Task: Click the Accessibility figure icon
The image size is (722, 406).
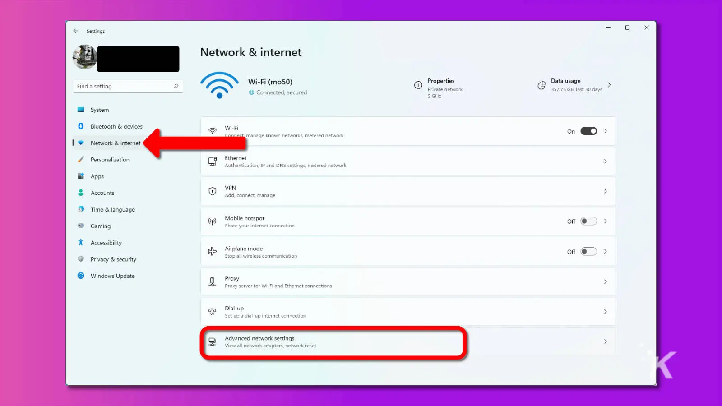Action: tap(81, 242)
